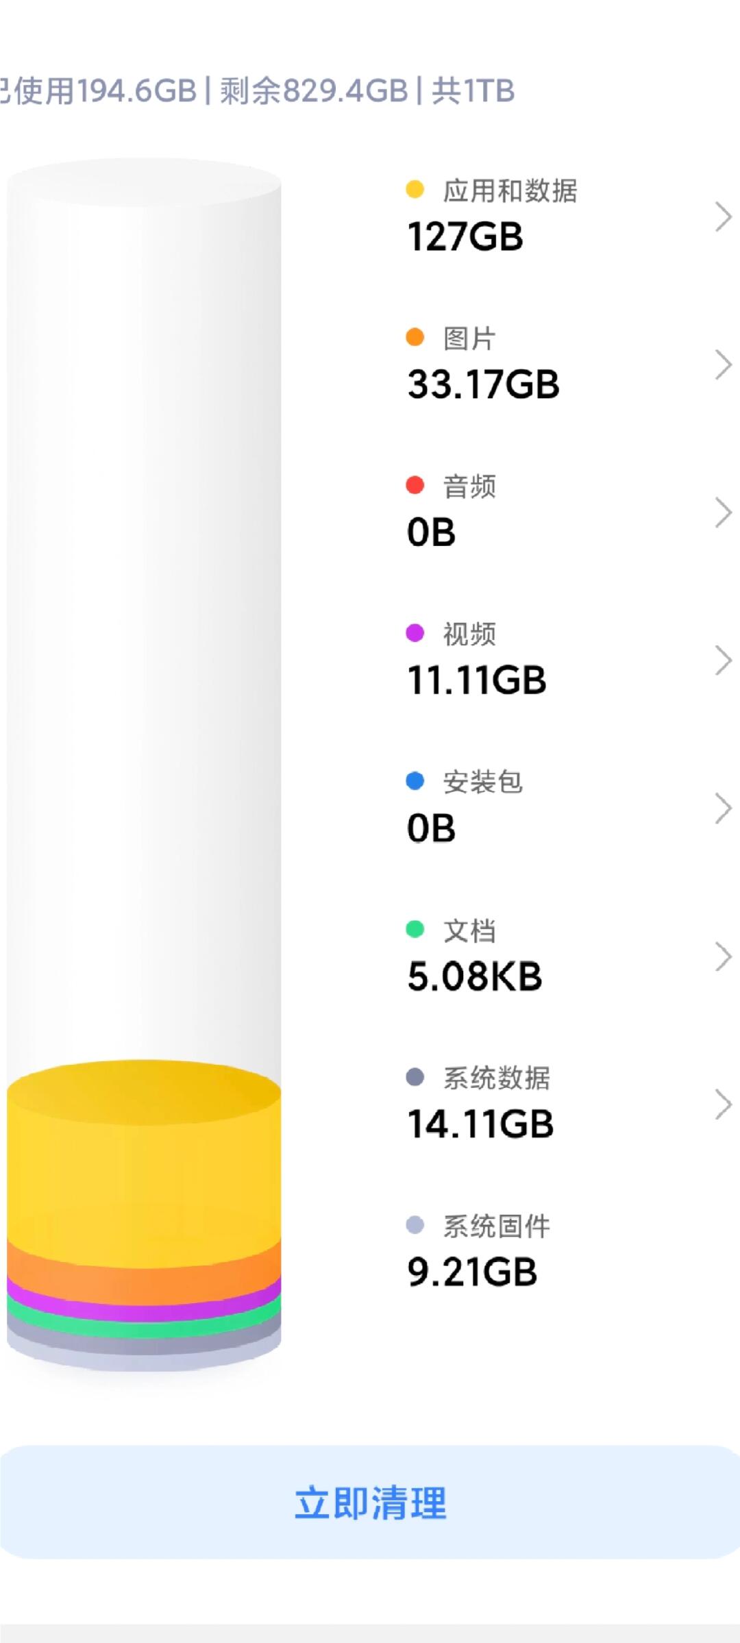Select the 127GB apps and data entry
This screenshot has height=1643, width=740.
[465, 237]
